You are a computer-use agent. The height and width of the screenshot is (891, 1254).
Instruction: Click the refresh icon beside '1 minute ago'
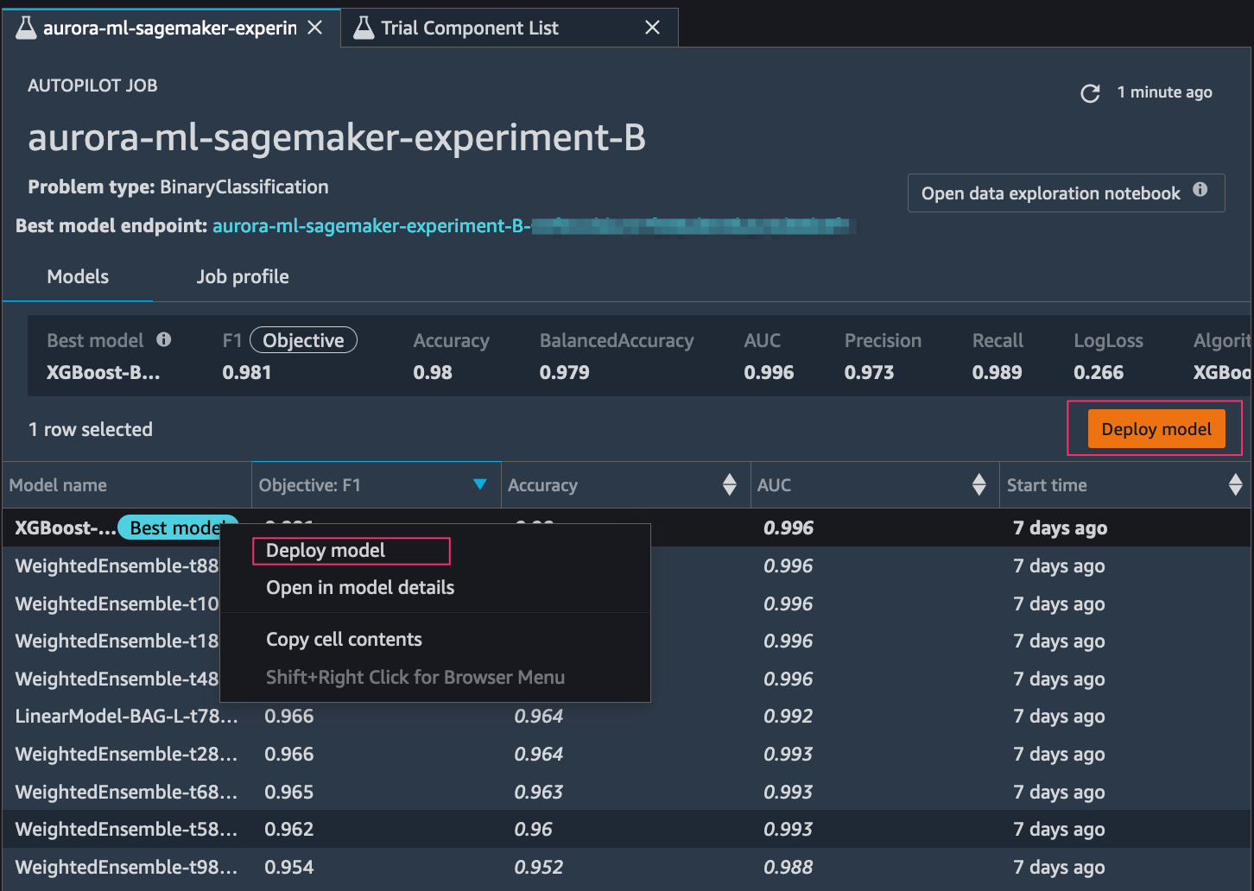click(x=1090, y=93)
